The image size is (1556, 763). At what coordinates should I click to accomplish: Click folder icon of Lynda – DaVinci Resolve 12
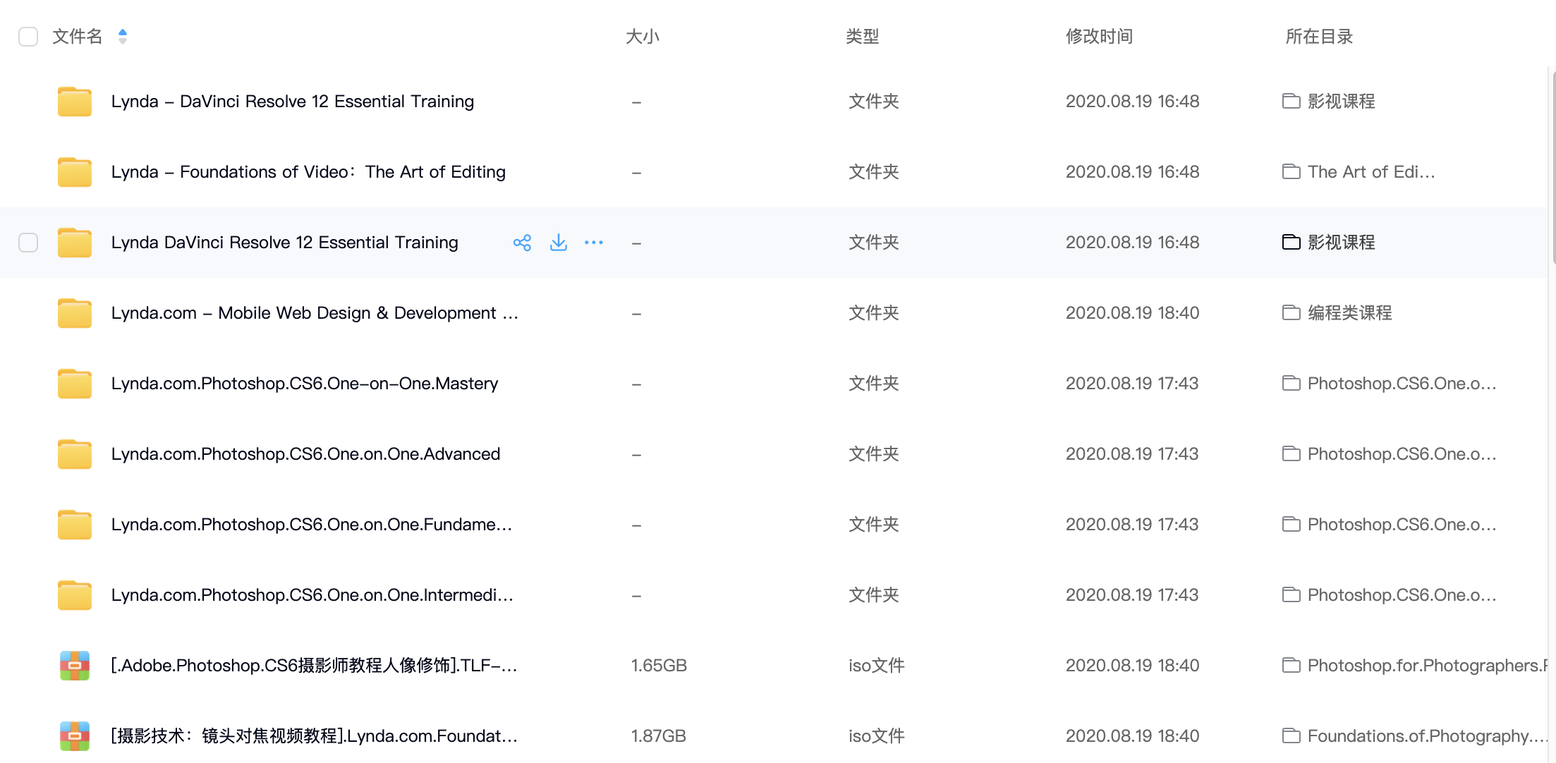click(75, 102)
